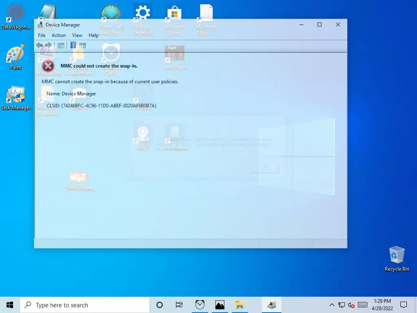Viewport: 417px width, 313px height.
Task: Click the red error X icon
Action: click(48, 66)
